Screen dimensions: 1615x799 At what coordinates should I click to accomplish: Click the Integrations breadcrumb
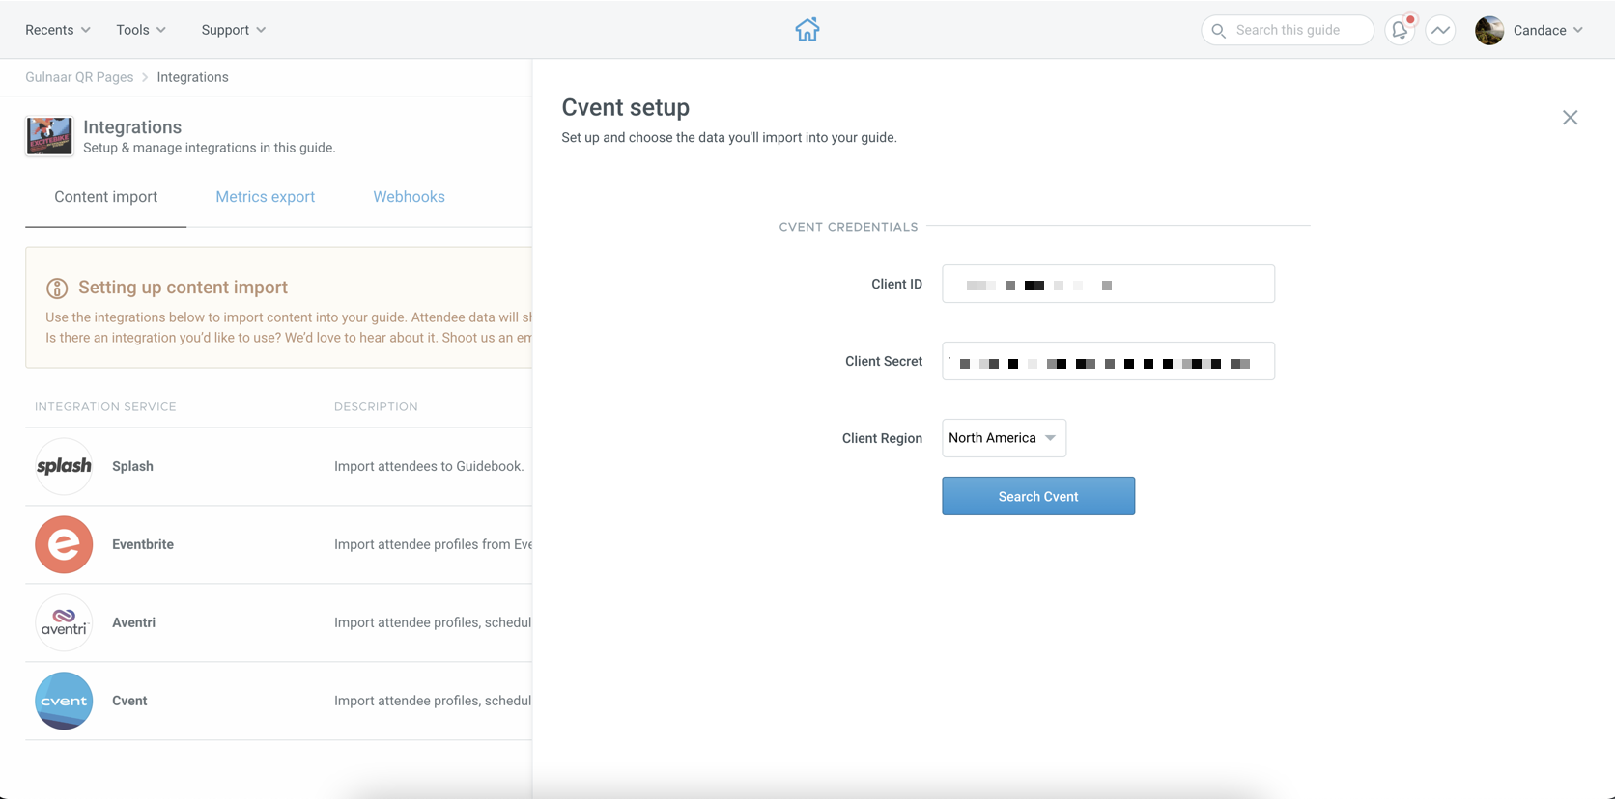[x=192, y=77]
